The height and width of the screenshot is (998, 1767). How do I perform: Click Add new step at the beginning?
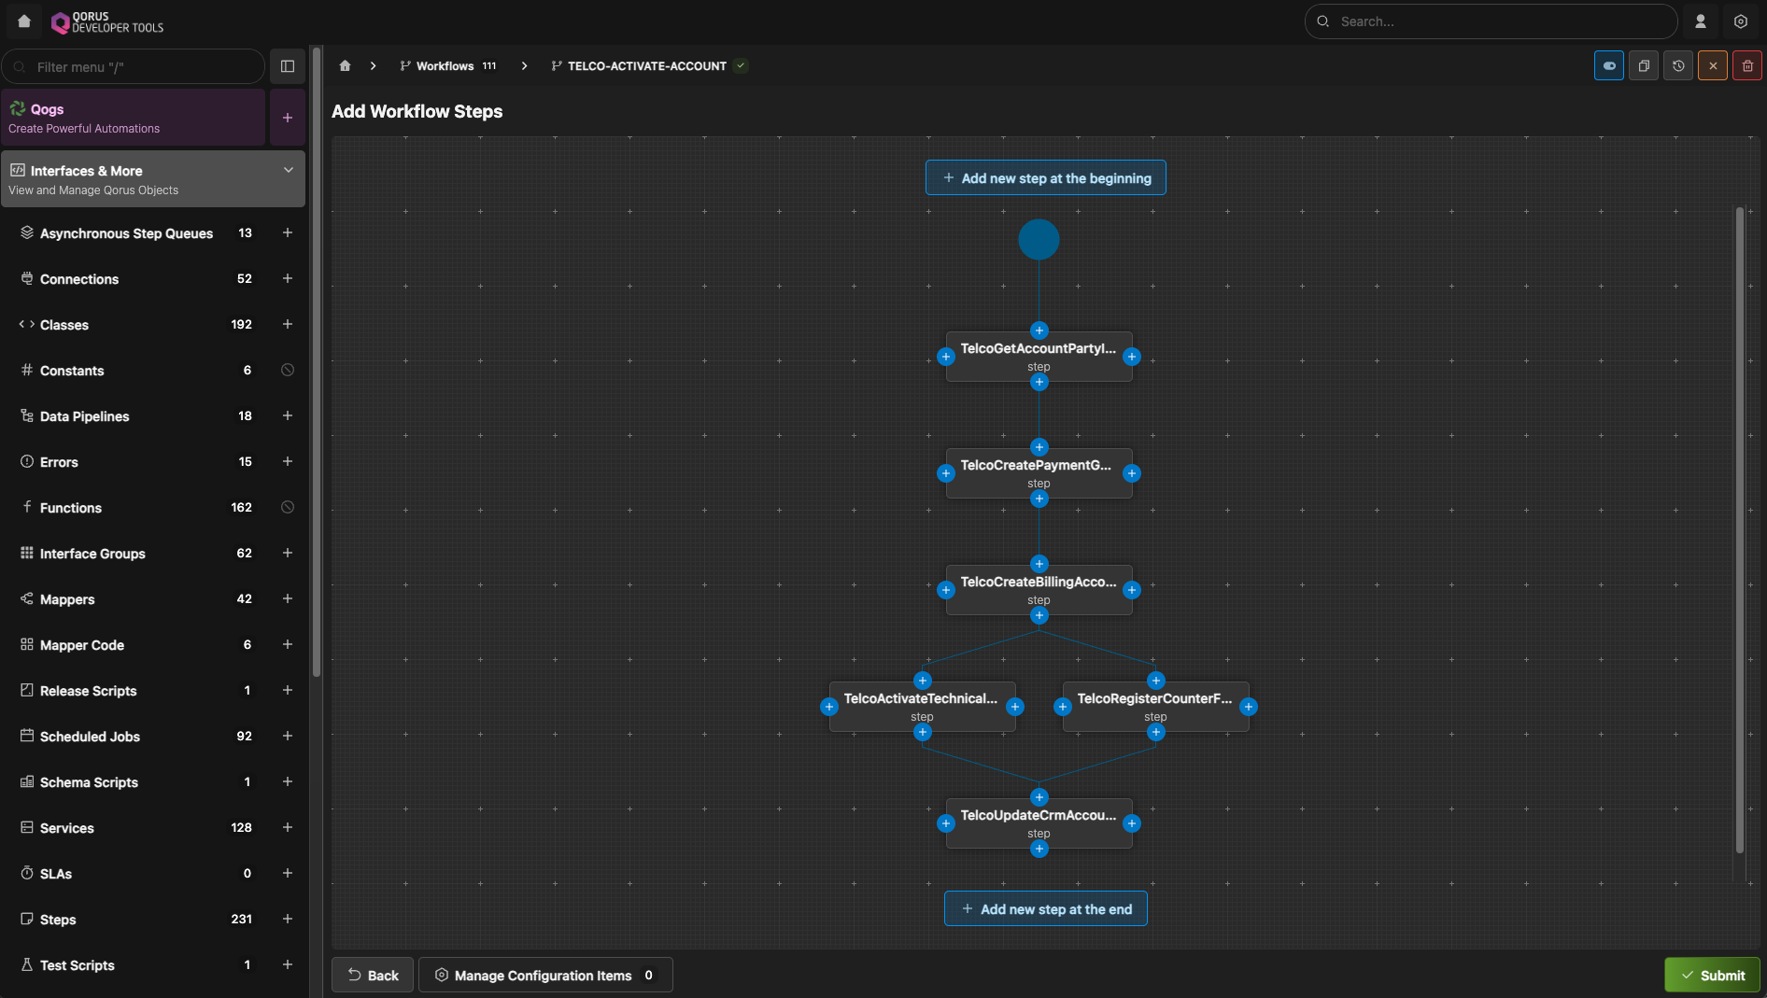1045,177
